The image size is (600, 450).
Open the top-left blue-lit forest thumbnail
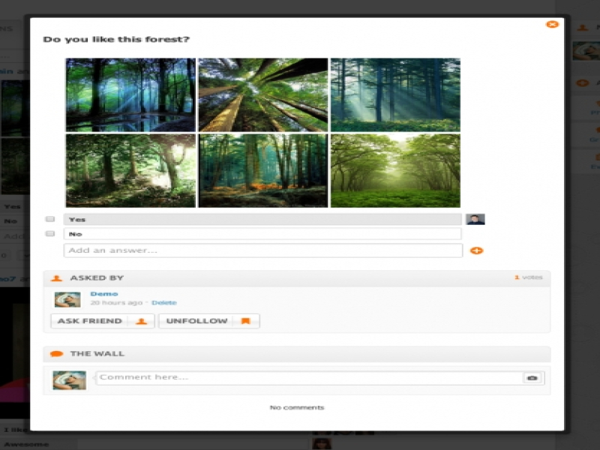tap(130, 95)
